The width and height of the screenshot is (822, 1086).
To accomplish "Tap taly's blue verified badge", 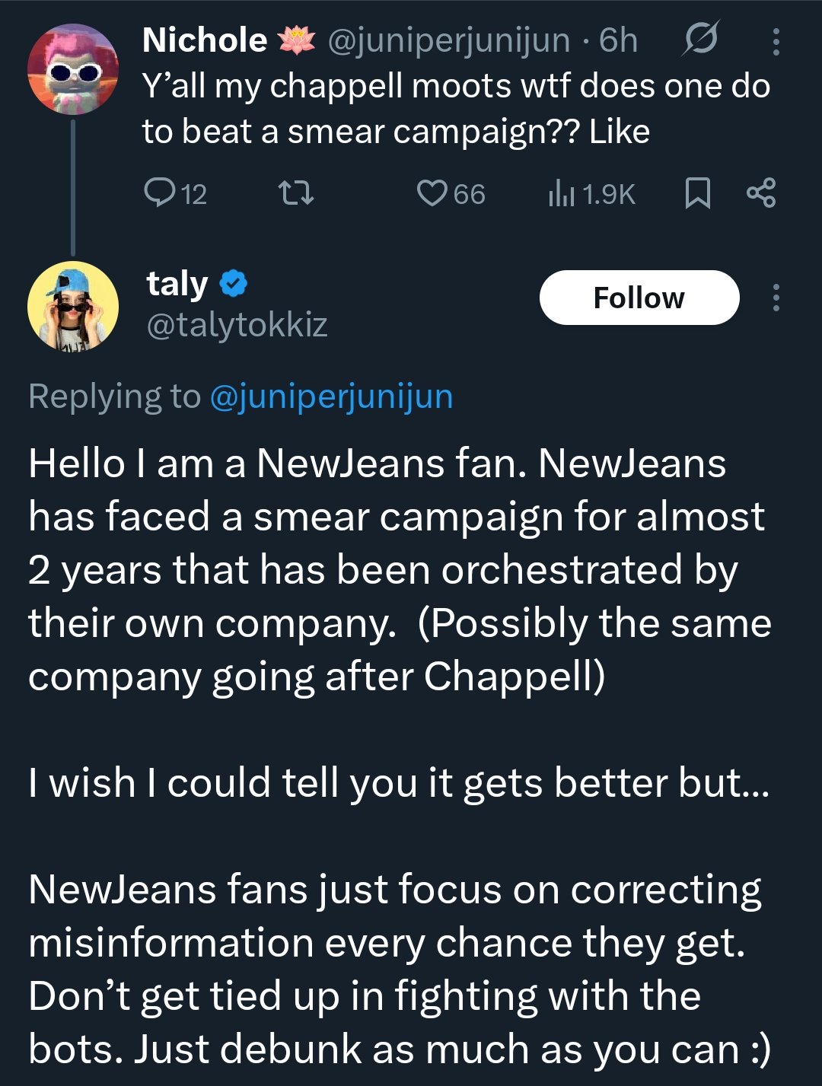I will coord(234,284).
